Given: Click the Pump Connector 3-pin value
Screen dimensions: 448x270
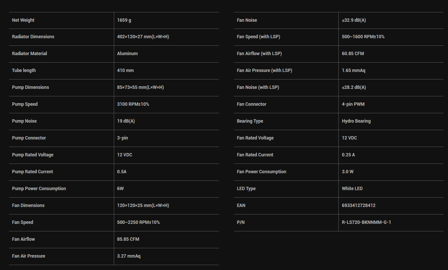Looking at the screenshot, I should click(x=122, y=138).
